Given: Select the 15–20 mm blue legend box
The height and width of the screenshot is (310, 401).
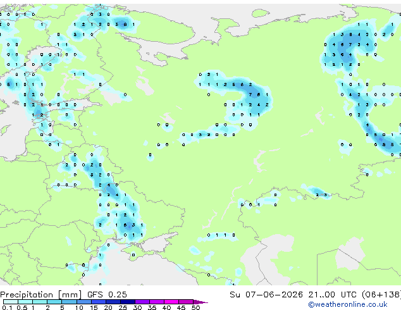Looking at the screenshot, I should click(99, 302).
